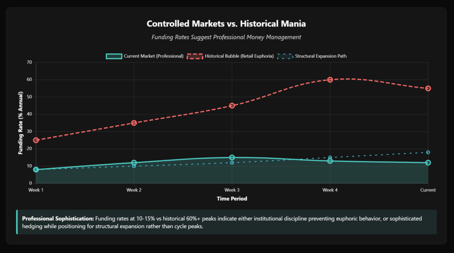Click the teal Current Market legend swatch
454x253 pixels.
coord(113,56)
